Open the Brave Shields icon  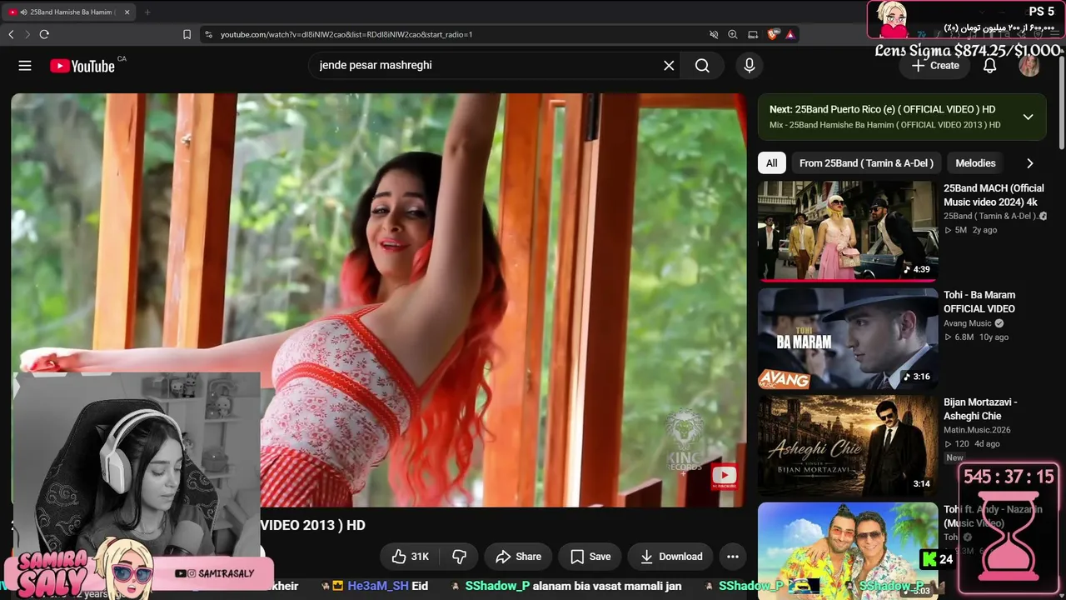tap(773, 34)
